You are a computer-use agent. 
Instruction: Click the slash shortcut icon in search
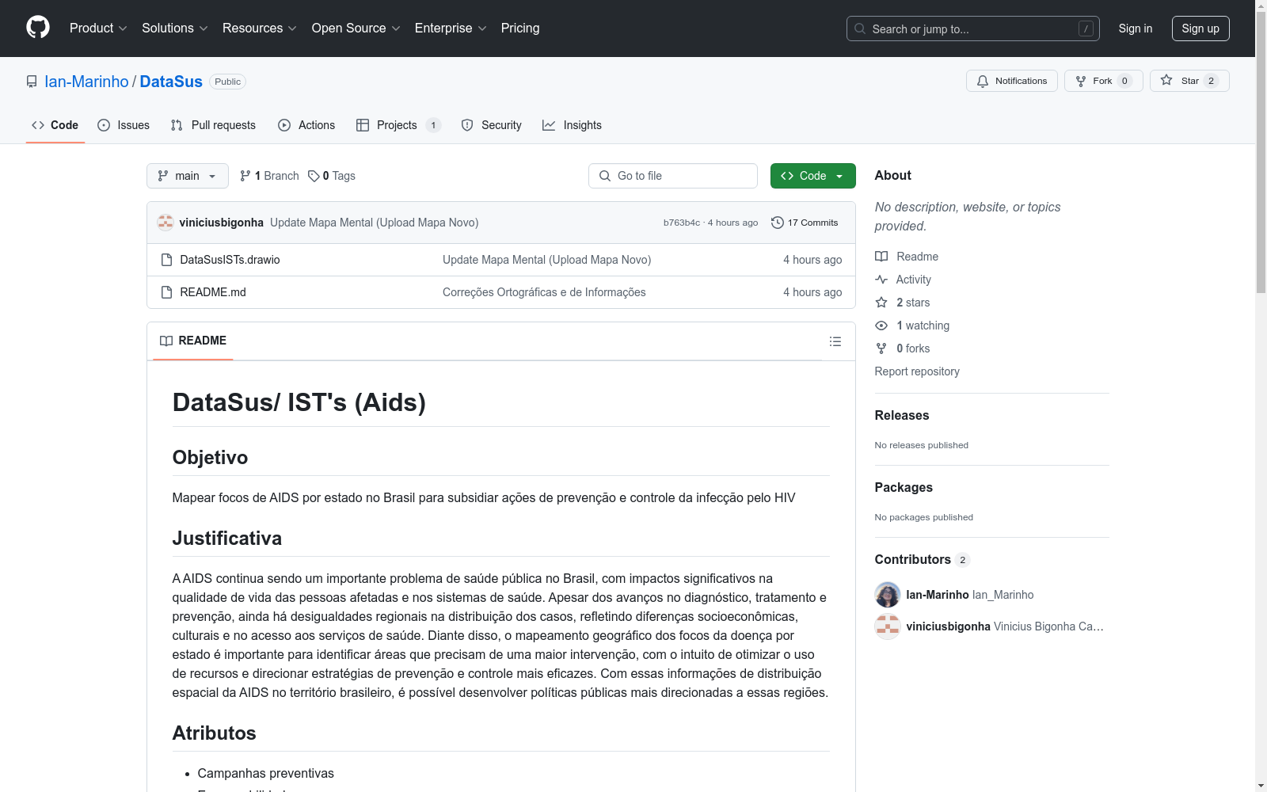click(1086, 29)
